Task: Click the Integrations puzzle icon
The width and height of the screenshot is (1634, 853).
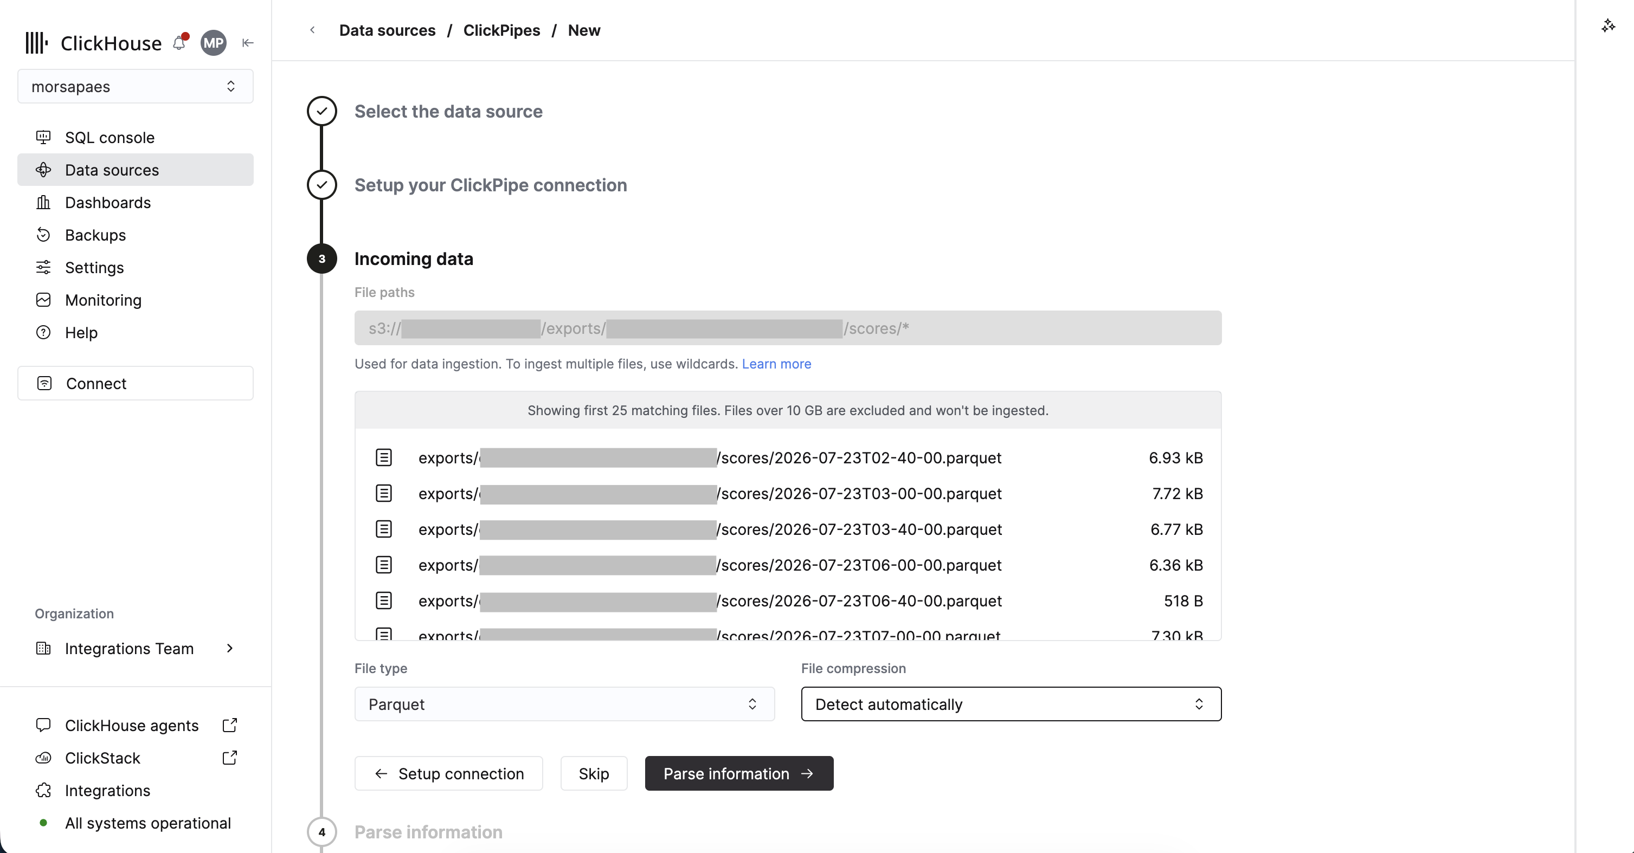Action: pyautogui.click(x=43, y=790)
